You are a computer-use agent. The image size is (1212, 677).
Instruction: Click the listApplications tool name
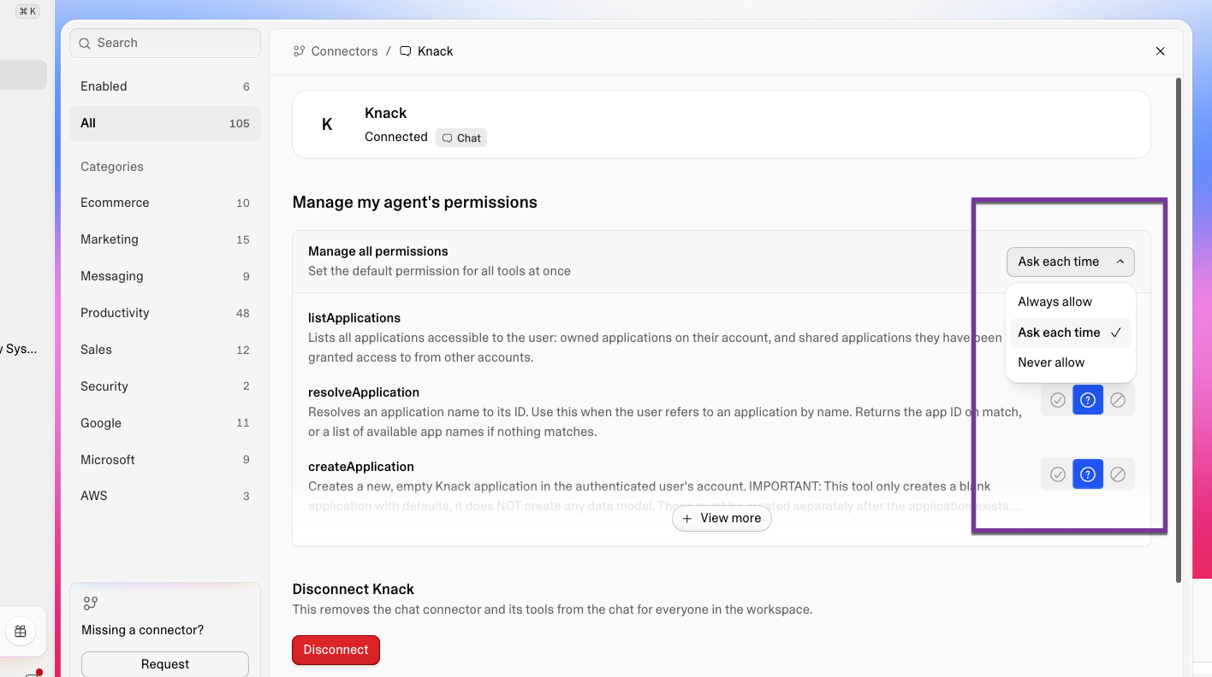(x=354, y=318)
